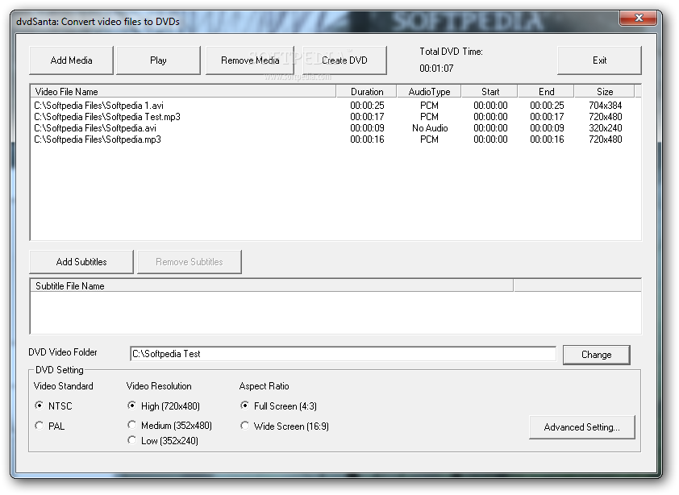Close the dvdSanta window
This screenshot has width=679, height=495.
point(639,18)
